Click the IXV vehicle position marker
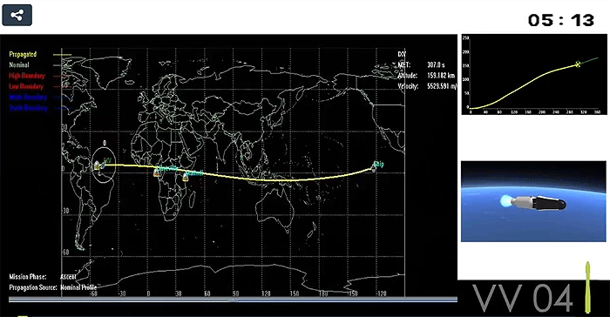The image size is (610, 317). pyautogui.click(x=104, y=165)
